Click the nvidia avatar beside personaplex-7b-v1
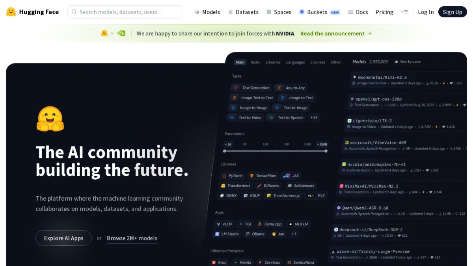Viewport: 473px width, 266px height. click(344, 164)
